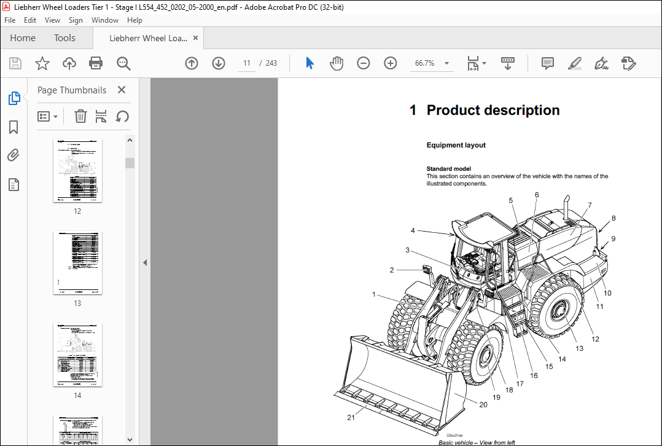Open Page Thumbnails sidebar icon
This screenshot has height=446, width=662.
point(14,98)
